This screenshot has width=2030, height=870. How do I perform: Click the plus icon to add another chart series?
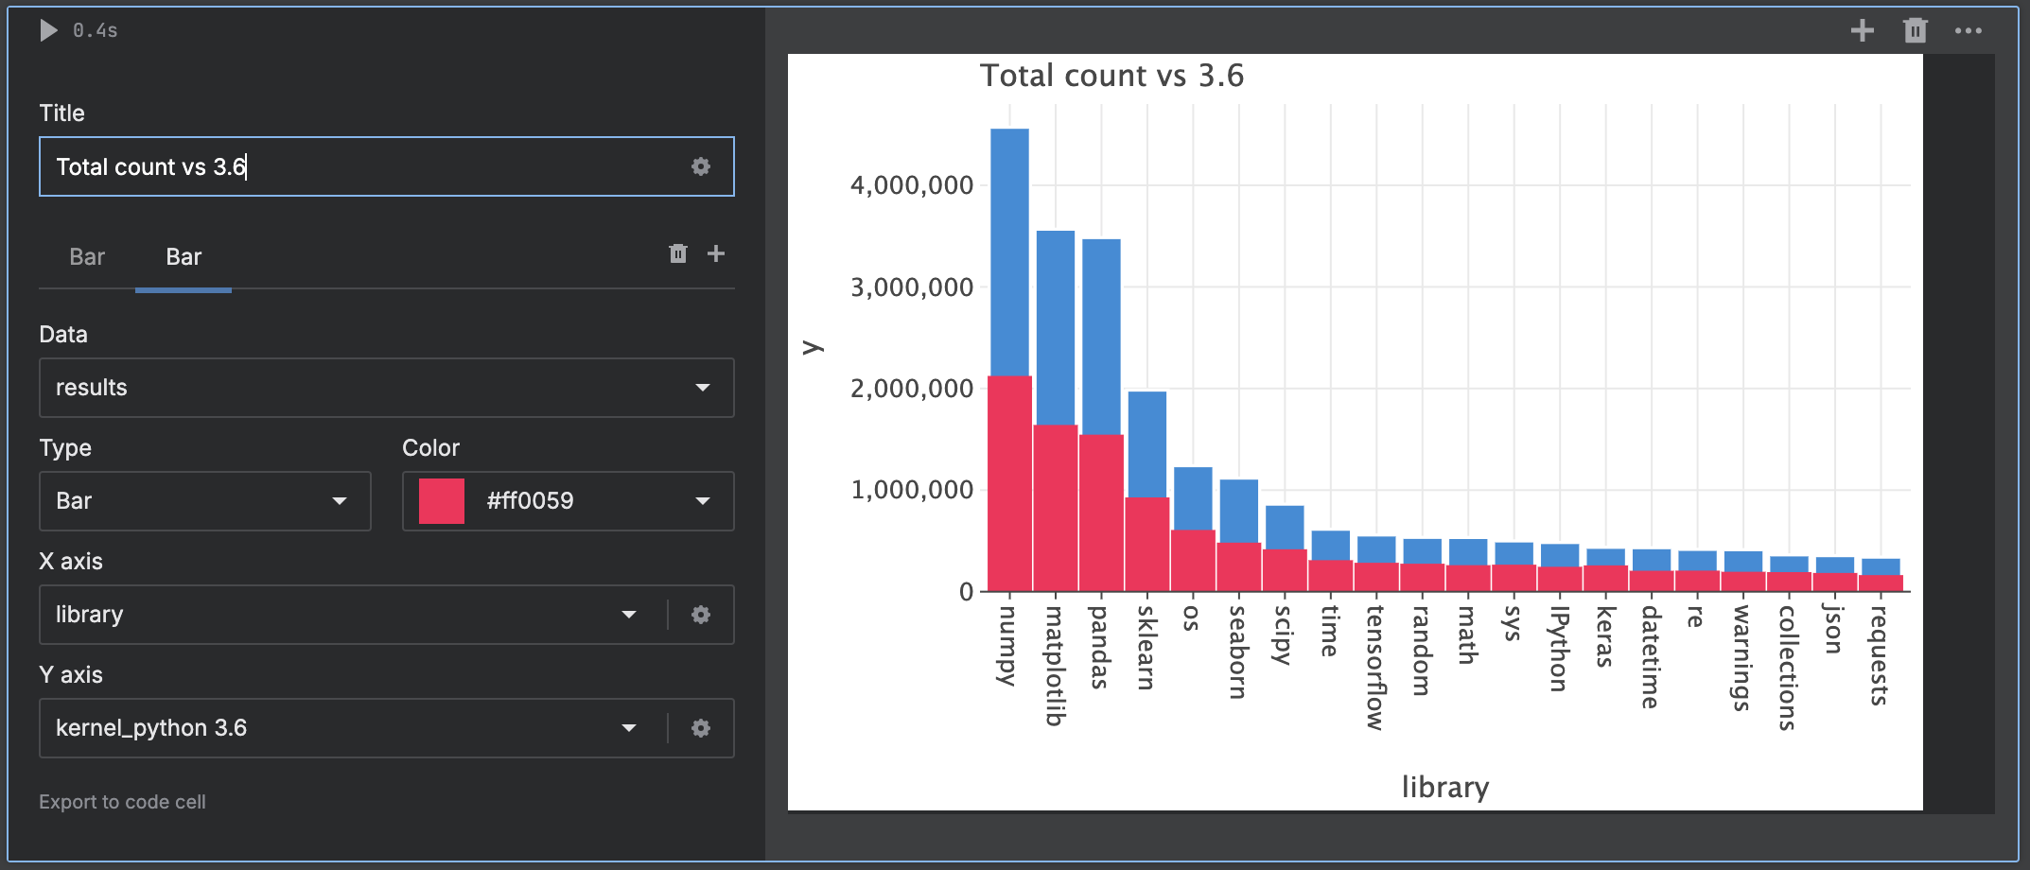coord(716,253)
